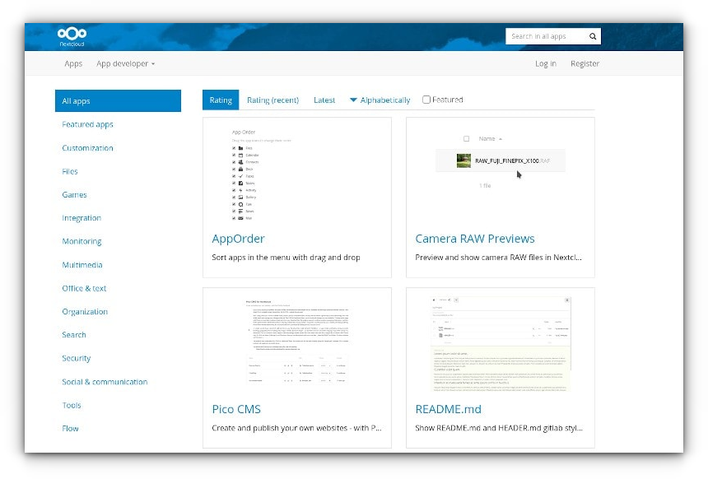Select the Latest sort tab

(324, 100)
